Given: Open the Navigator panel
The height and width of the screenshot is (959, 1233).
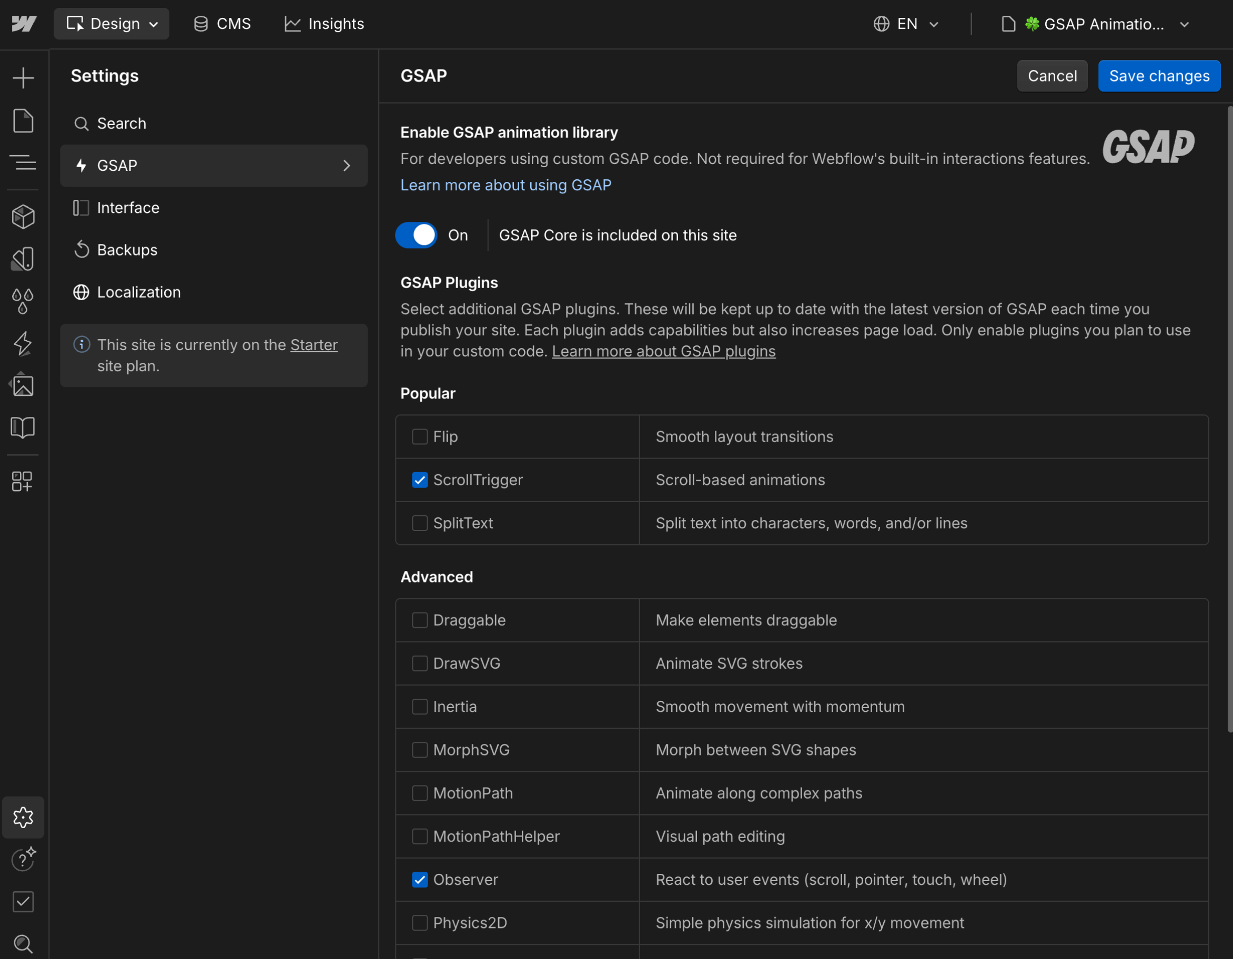Looking at the screenshot, I should [x=23, y=163].
